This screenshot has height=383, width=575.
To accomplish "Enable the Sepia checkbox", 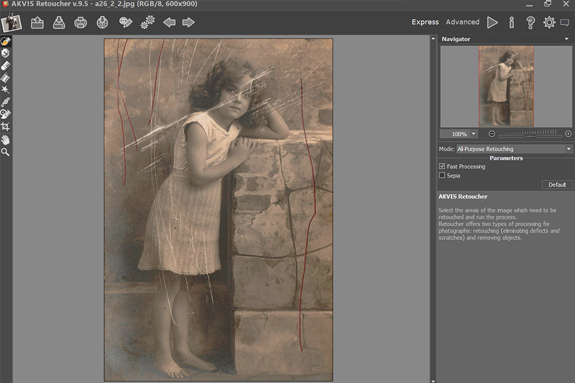I will point(442,175).
